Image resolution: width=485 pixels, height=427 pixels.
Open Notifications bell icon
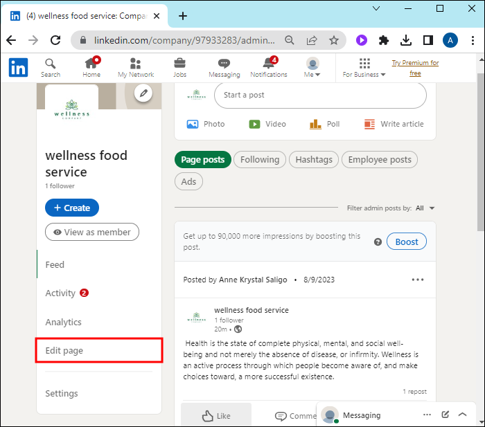click(x=269, y=68)
